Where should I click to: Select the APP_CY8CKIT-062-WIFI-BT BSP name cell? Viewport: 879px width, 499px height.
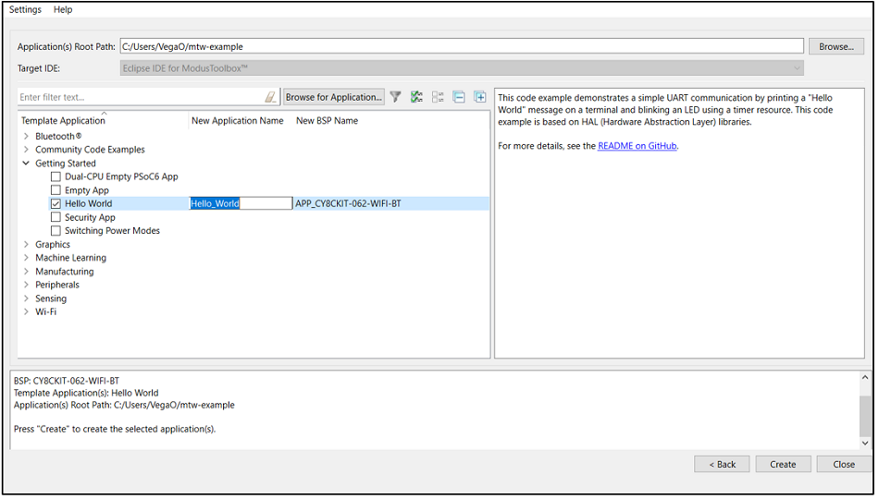(x=348, y=203)
